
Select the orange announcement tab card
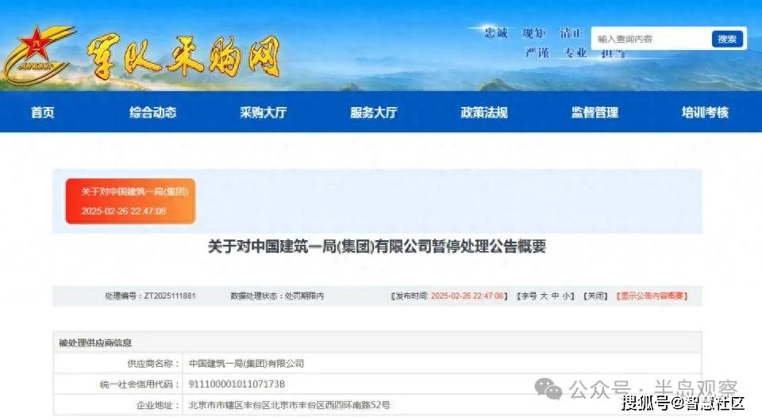(131, 201)
